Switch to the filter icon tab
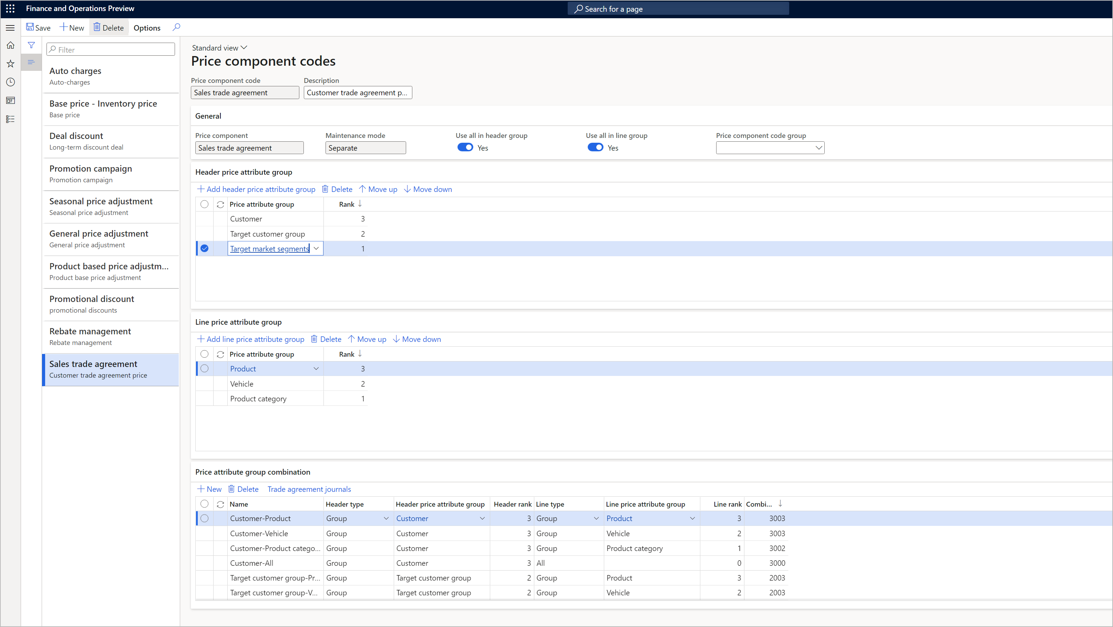The image size is (1113, 627). tap(31, 44)
